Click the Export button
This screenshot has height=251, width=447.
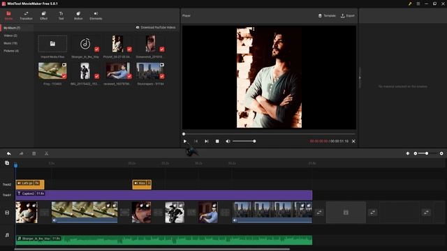[348, 15]
